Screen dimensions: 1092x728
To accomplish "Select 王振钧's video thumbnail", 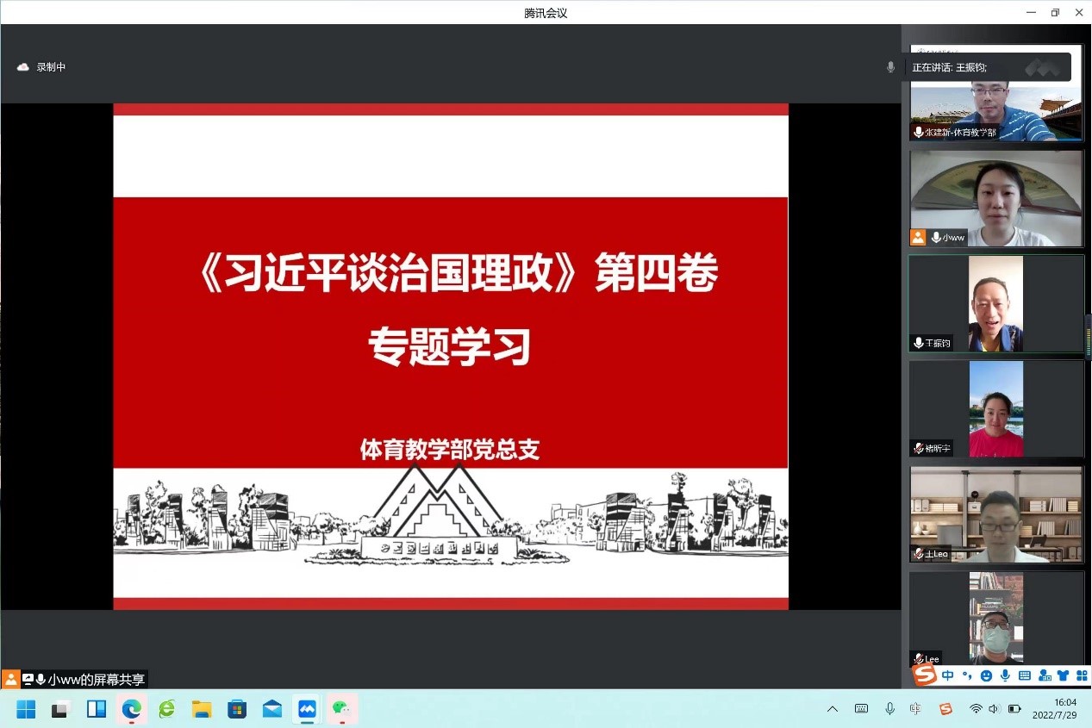I will tap(995, 303).
